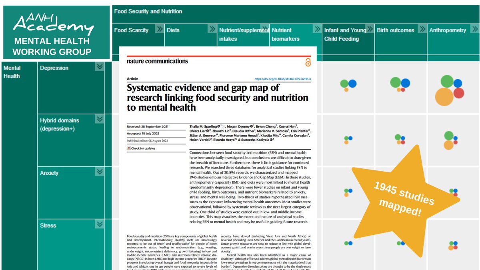Select the Nutrient/supplement intakes column header
The width and height of the screenshot is (480, 270).
coord(244,34)
